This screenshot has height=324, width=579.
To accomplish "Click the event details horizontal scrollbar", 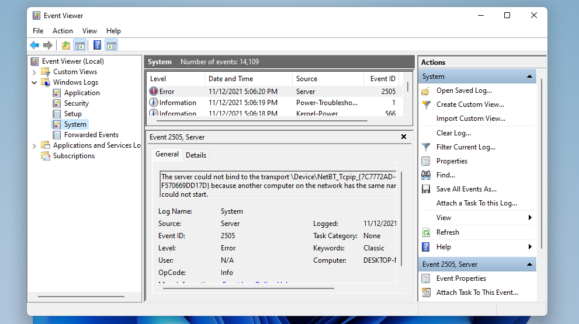I will (248, 288).
